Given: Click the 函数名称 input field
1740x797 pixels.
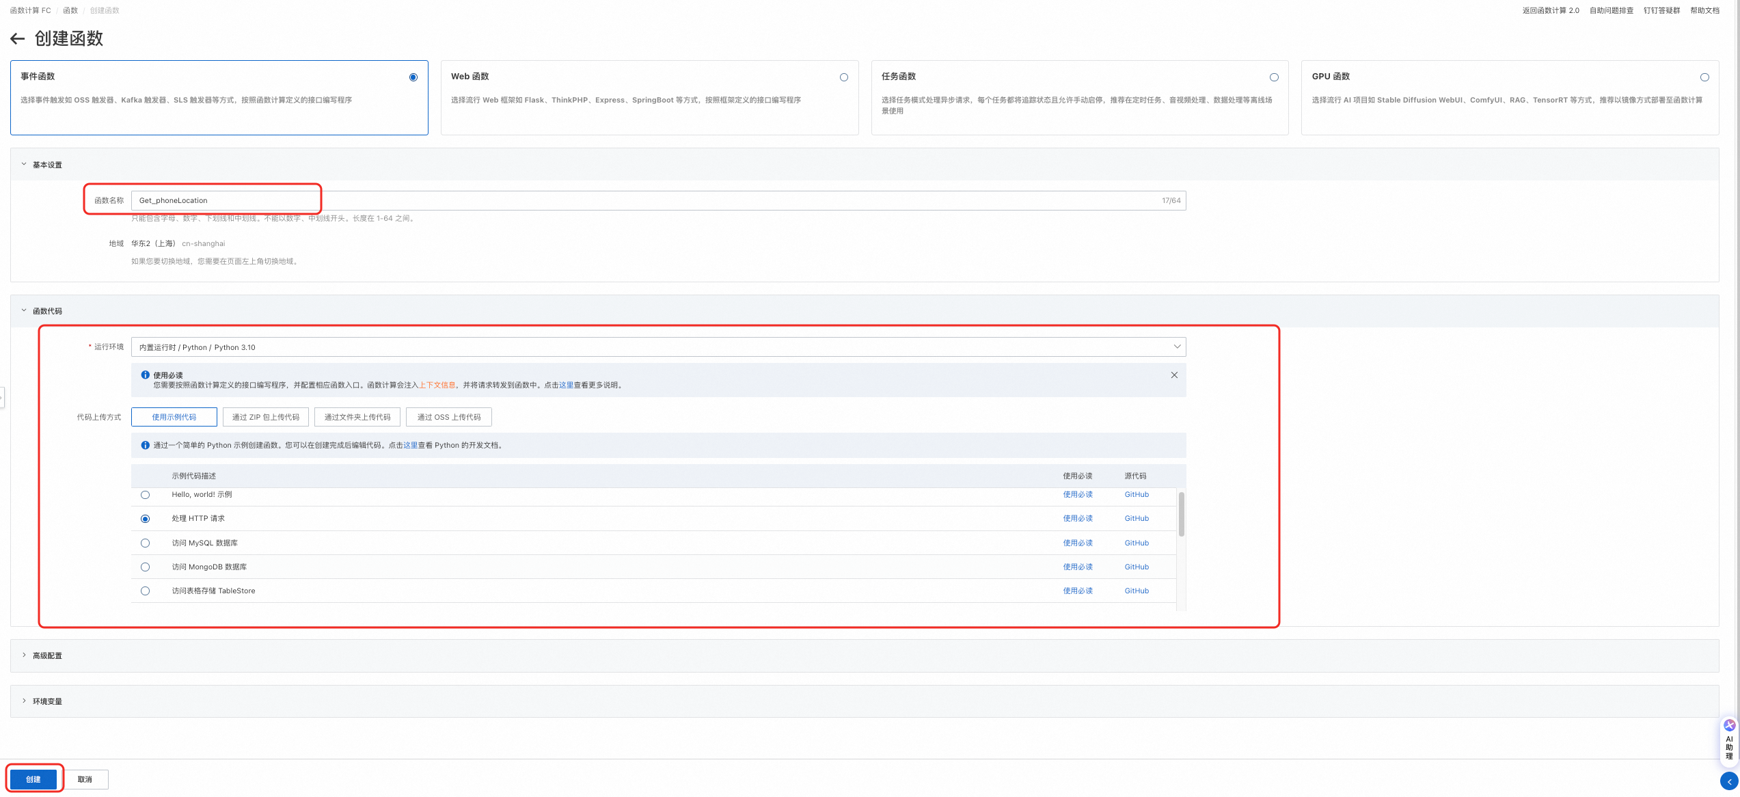Looking at the screenshot, I should tap(658, 200).
